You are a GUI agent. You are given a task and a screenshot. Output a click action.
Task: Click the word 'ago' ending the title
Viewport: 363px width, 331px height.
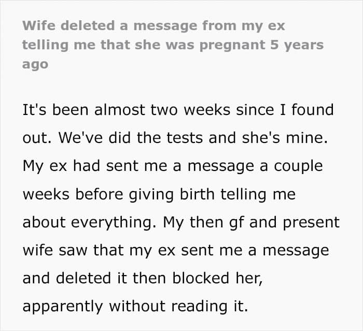point(35,65)
